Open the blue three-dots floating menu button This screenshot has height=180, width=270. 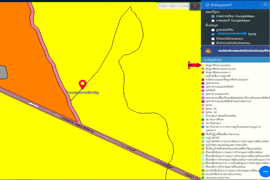tap(265, 172)
